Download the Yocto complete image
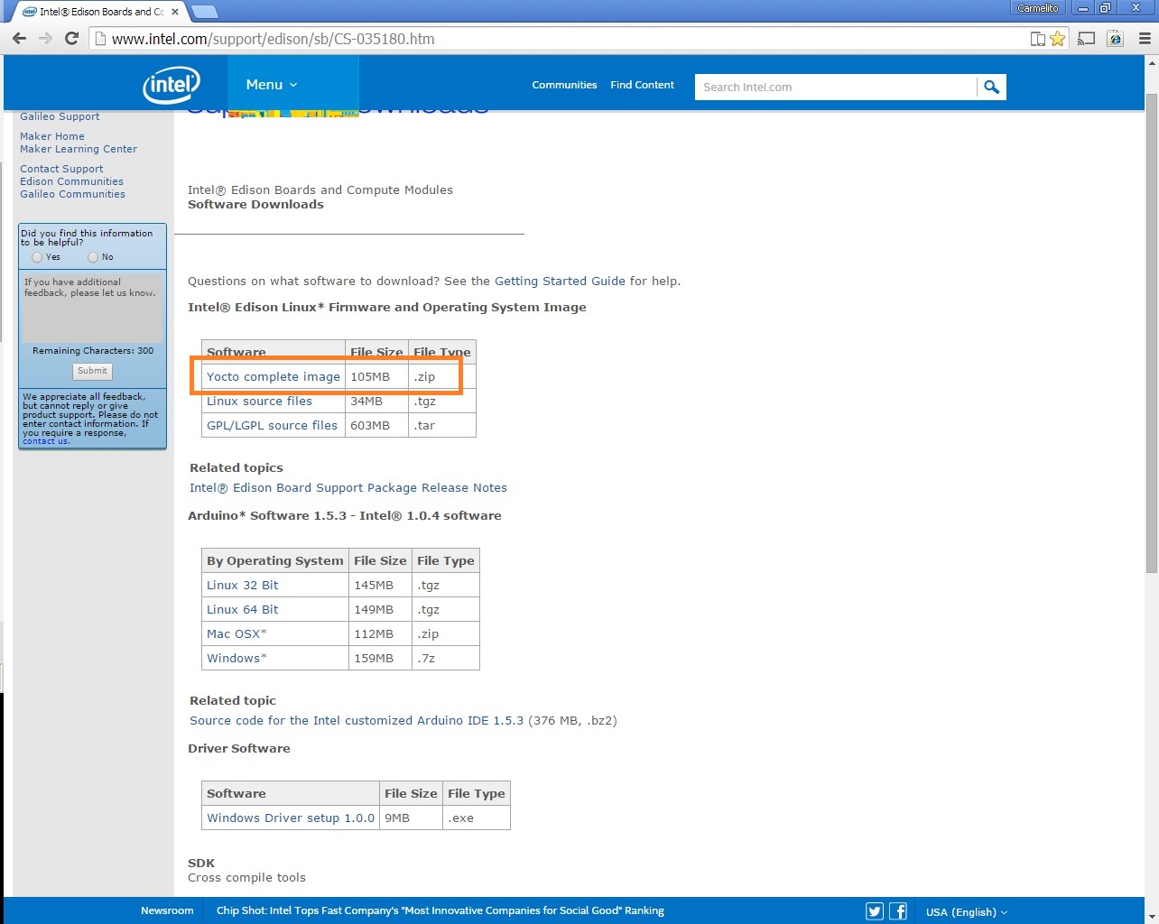Screen dimensions: 1159x924 tap(274, 376)
